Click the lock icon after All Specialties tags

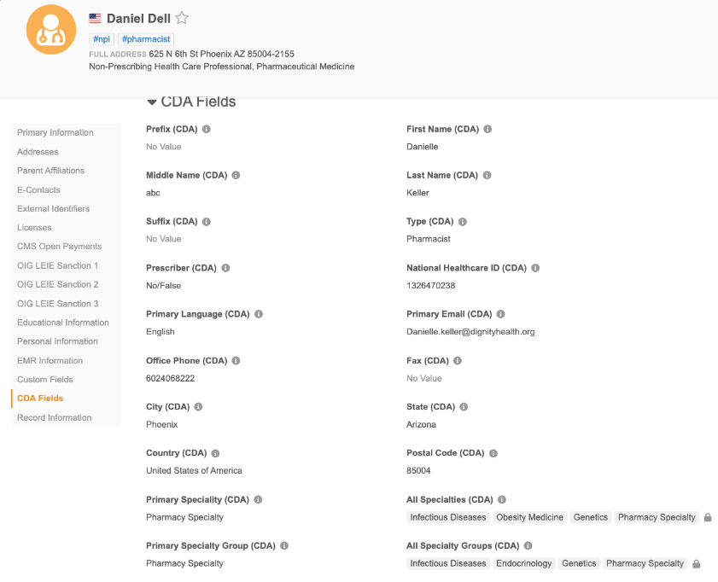pyautogui.click(x=708, y=517)
